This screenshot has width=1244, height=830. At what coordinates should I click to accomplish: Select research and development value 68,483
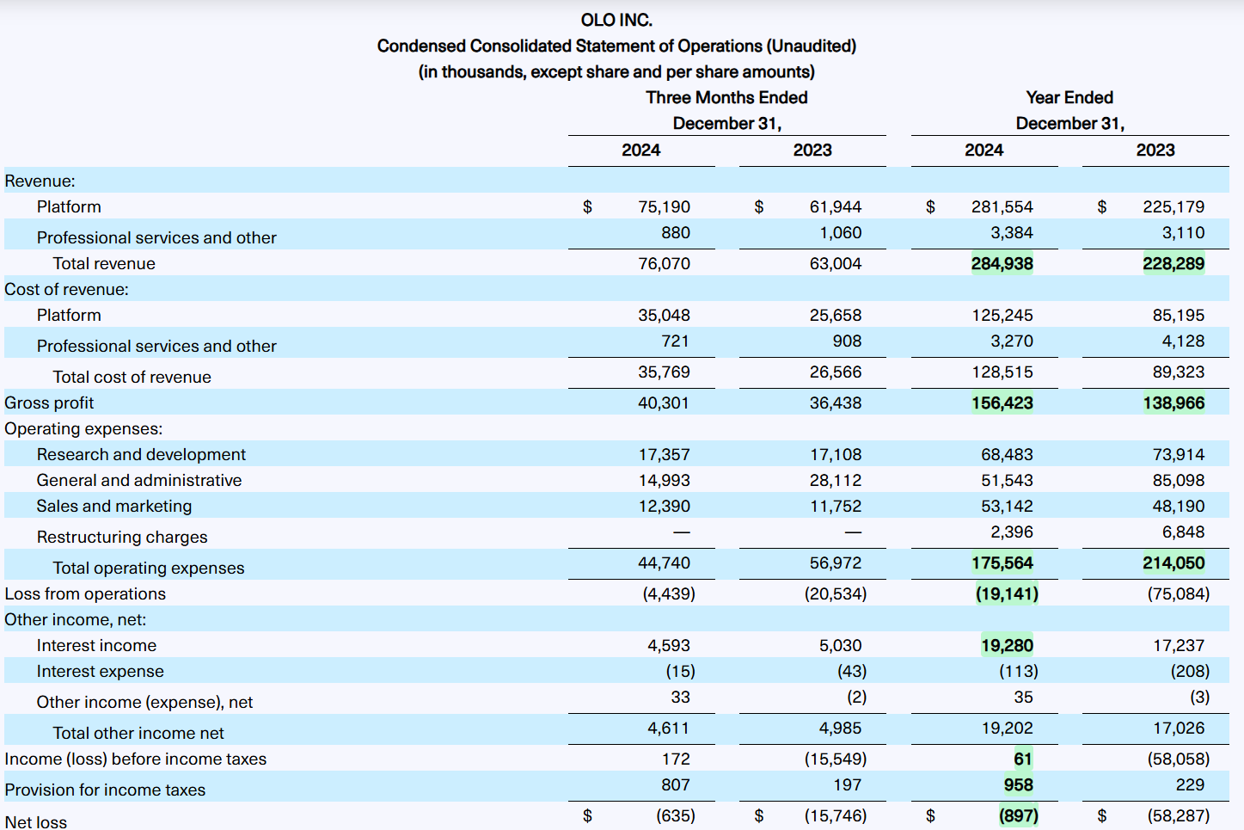(1007, 454)
